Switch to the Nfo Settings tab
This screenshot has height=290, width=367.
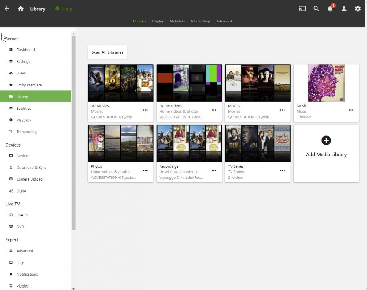point(200,21)
